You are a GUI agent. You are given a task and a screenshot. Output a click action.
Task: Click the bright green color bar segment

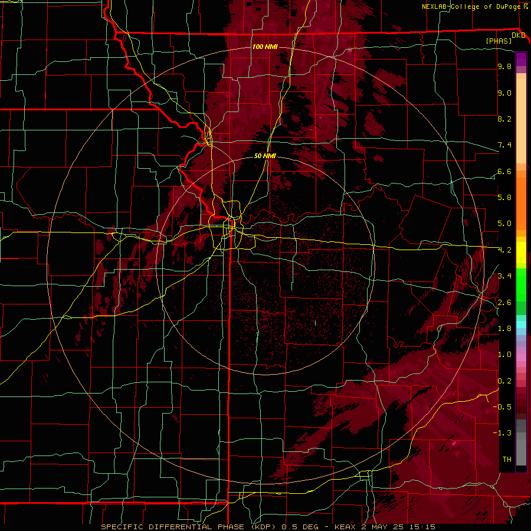click(521, 284)
